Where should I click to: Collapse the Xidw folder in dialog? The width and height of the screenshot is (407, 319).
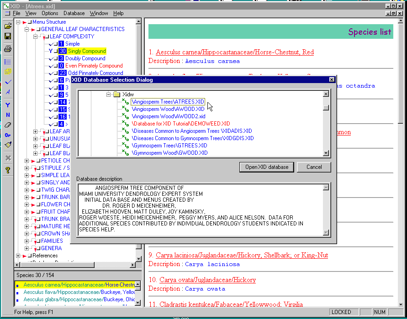pos(109,94)
